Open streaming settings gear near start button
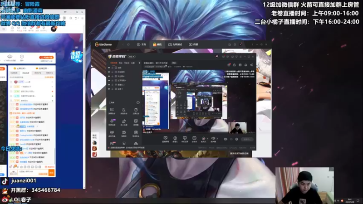The width and height of the screenshot is (363, 204). tap(236, 139)
